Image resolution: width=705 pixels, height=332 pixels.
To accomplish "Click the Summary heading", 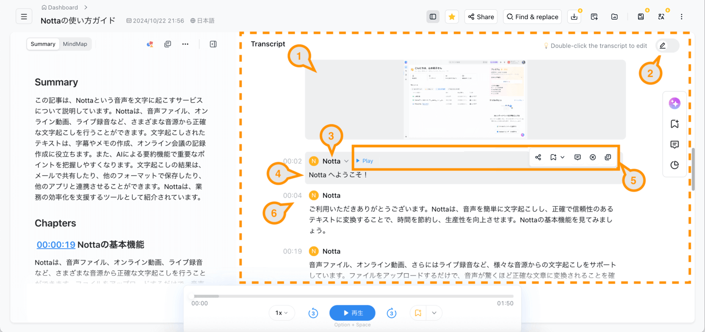I will pos(56,82).
